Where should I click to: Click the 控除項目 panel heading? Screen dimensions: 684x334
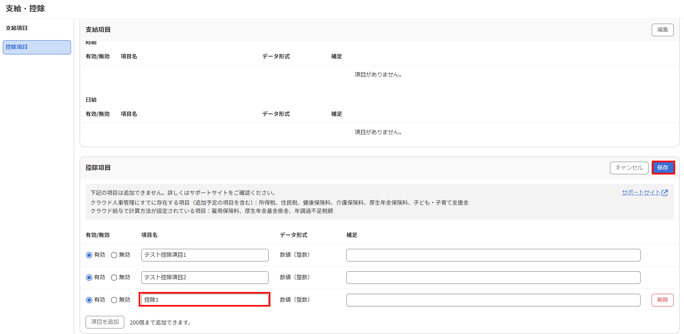coord(98,168)
